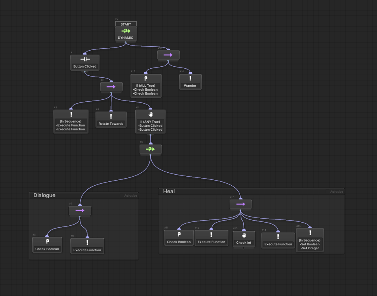The image size is (377, 296).
Task: Click the sequencer arrow inside the Dialogue group
Action: (80, 210)
